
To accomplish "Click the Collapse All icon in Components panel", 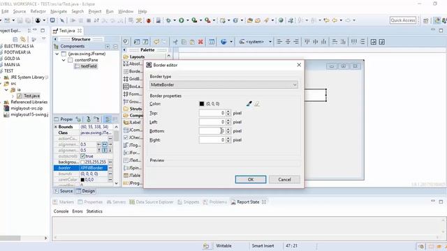I will point(115,47).
